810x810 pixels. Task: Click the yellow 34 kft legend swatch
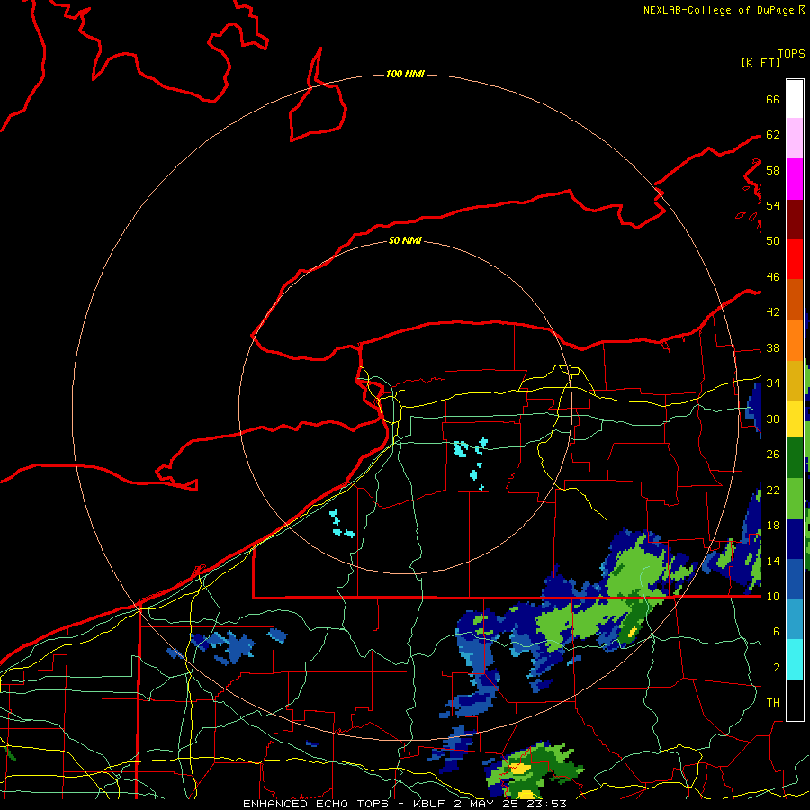click(x=795, y=419)
